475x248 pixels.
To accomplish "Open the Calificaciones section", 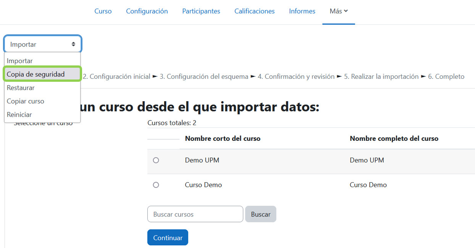I will 254,11.
